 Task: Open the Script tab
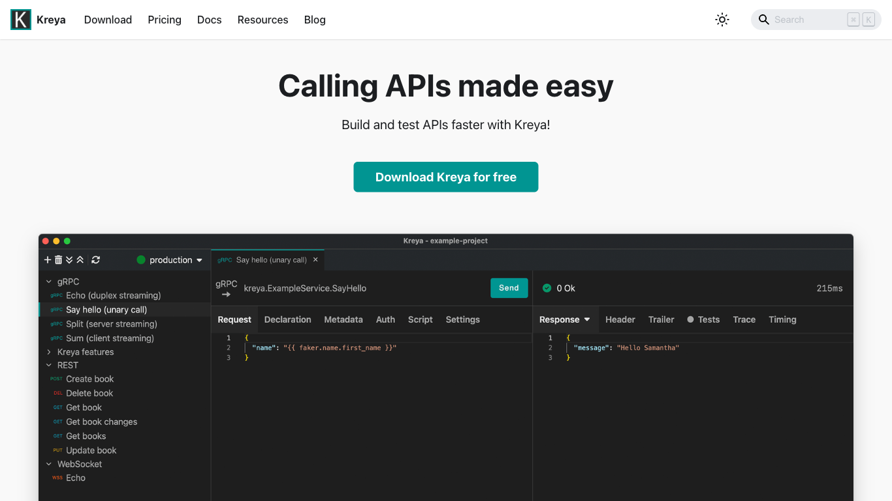tap(421, 320)
